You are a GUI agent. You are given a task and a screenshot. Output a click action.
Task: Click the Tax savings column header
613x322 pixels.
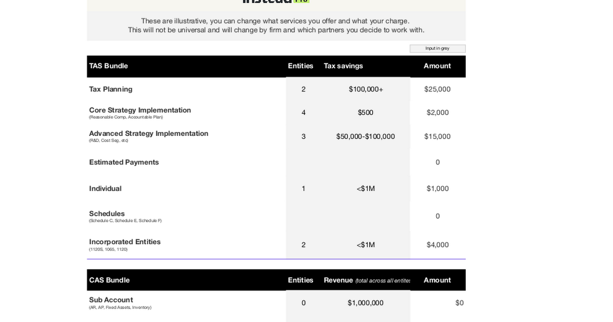coord(343,66)
